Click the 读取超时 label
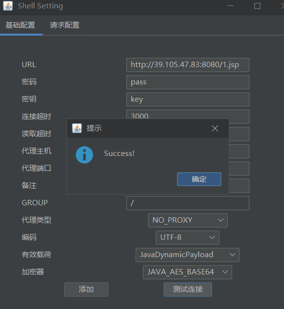The image size is (284, 309). coord(36,134)
